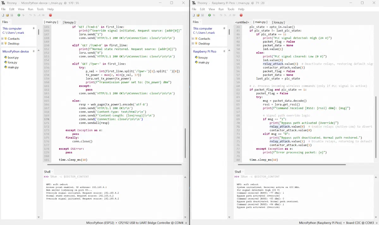Click the Save icon in the right Thonny toolbar
Image resolution: width=379 pixels, height=225 pixels.
(x=202, y=15)
